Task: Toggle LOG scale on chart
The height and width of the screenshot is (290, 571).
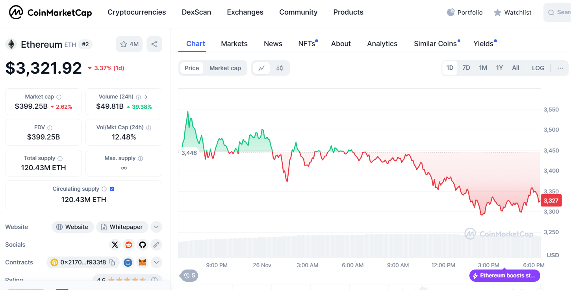Action: pyautogui.click(x=538, y=68)
